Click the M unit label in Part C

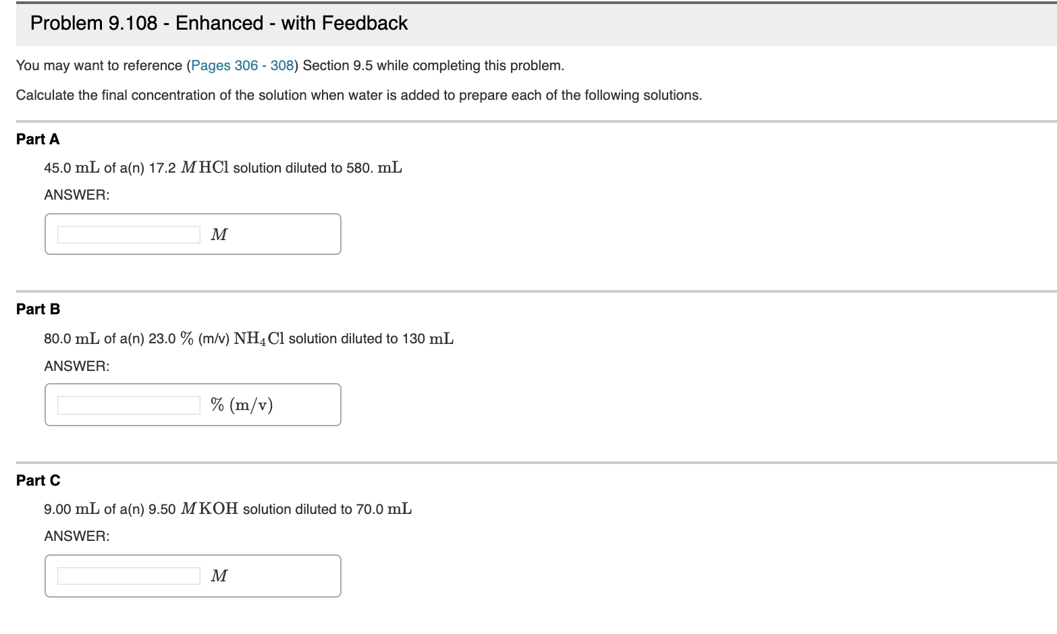coord(218,575)
